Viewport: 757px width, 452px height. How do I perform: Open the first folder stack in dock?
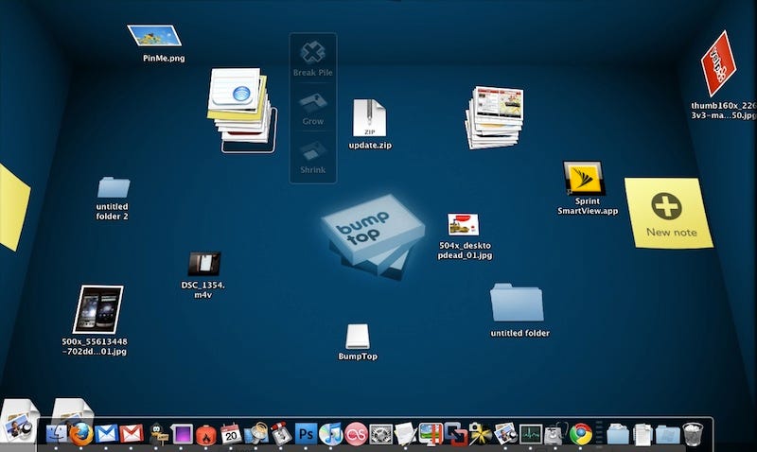(x=618, y=434)
